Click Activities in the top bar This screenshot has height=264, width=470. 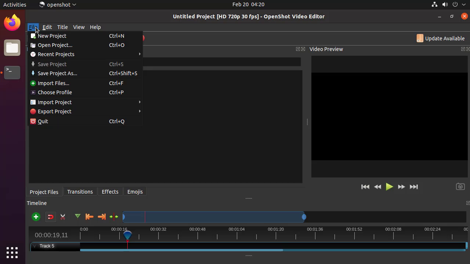(x=15, y=4)
